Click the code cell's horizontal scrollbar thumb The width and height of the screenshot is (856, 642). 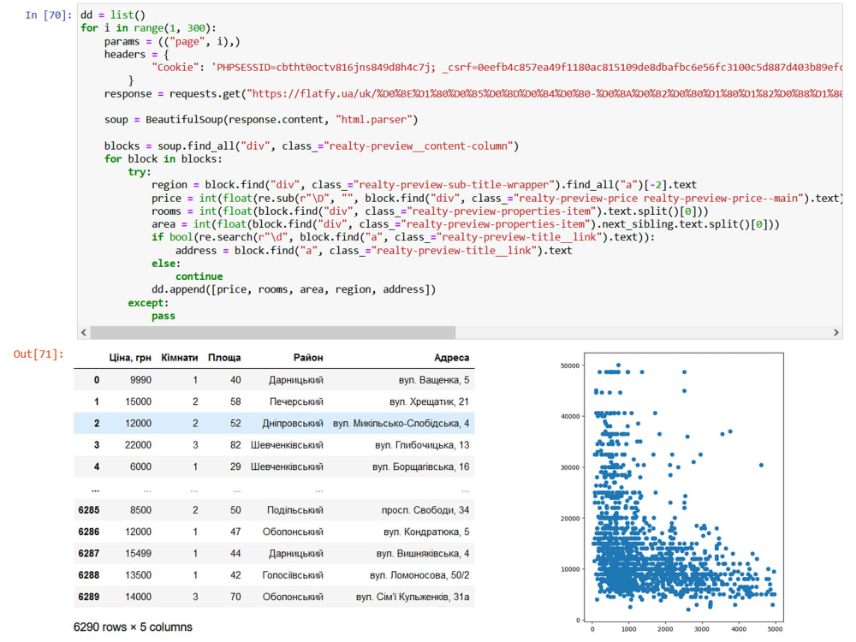coord(272,332)
